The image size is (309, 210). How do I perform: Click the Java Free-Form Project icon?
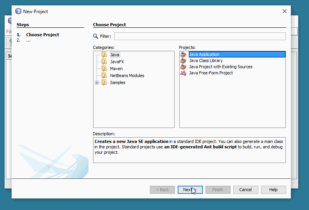pos(183,73)
